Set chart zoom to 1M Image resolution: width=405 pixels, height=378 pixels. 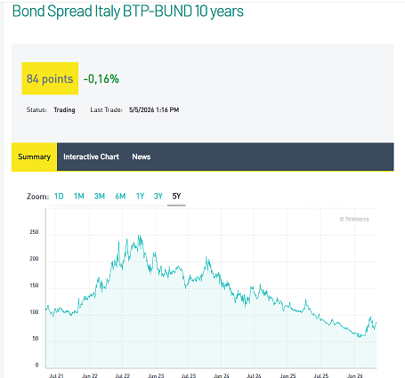[79, 197]
